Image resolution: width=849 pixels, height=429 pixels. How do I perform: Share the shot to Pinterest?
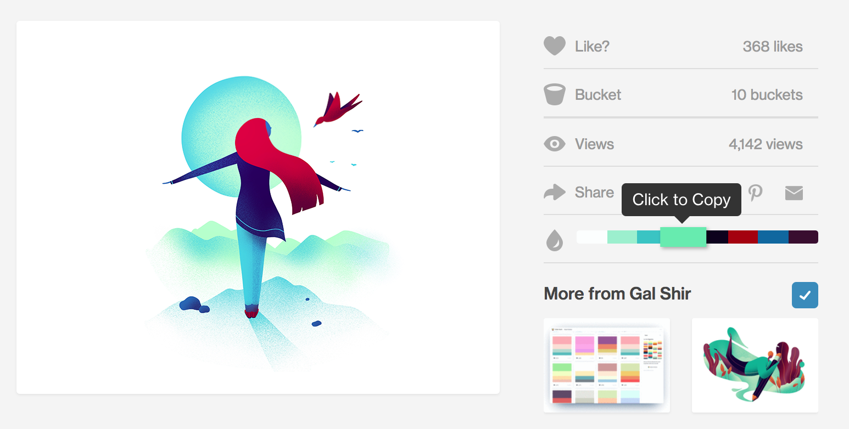(756, 193)
